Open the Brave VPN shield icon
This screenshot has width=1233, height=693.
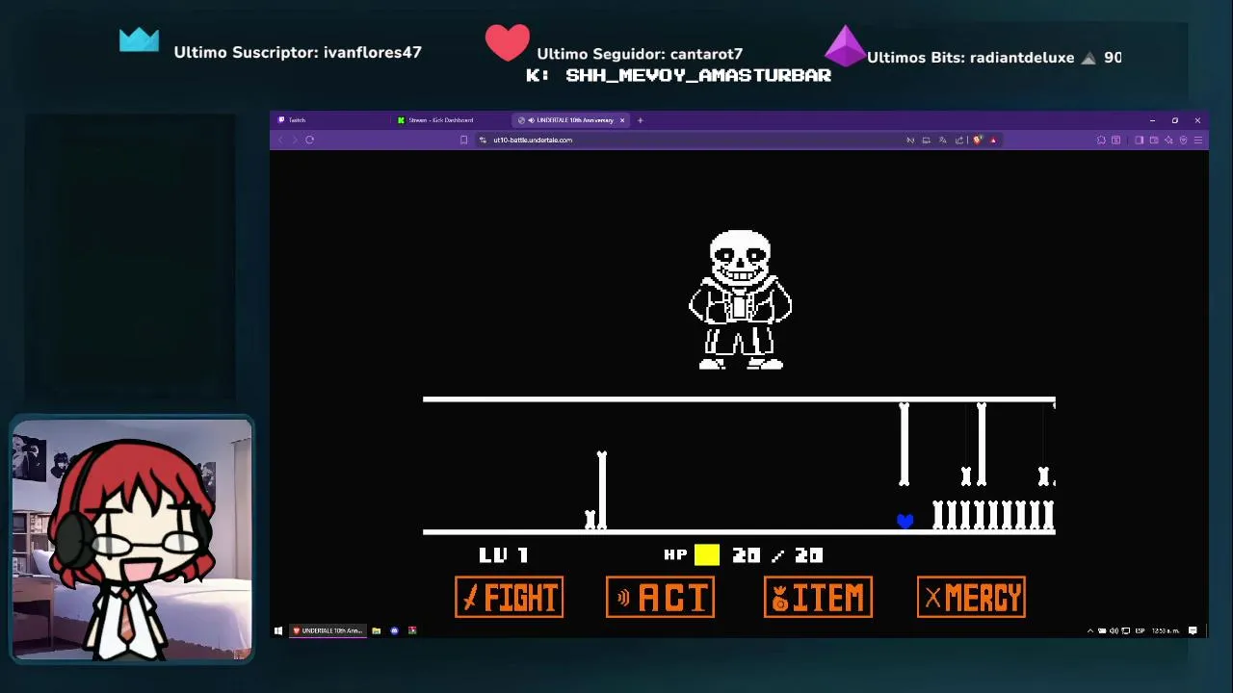tap(1183, 140)
